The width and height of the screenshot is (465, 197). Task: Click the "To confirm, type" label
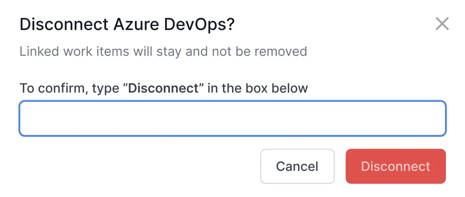coord(71,88)
